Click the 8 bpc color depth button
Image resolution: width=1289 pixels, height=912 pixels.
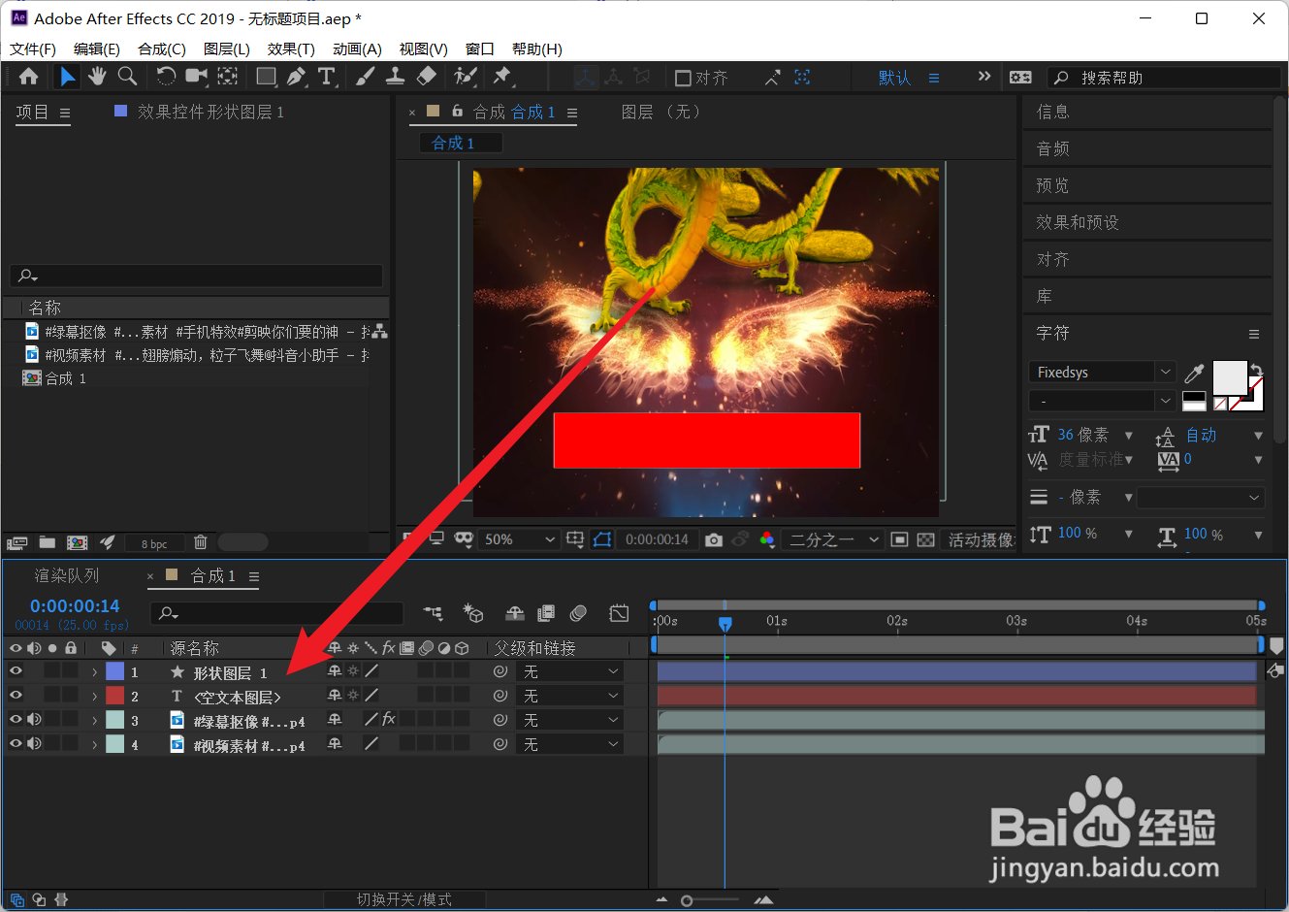[153, 543]
